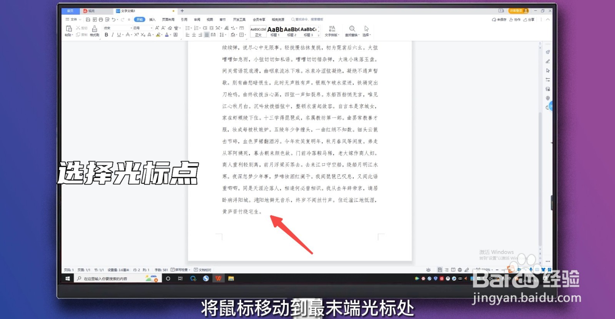Select the Format Painter (格式刷) tool
615x319 pixels.
point(95,31)
